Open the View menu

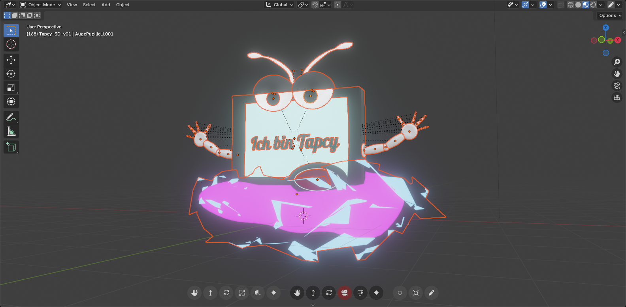pos(72,5)
